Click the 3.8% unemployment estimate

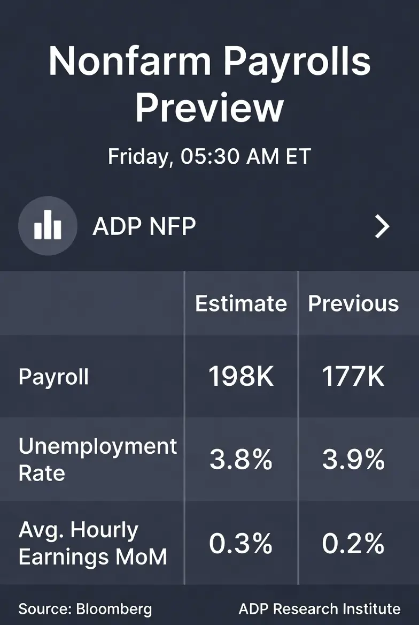(241, 459)
